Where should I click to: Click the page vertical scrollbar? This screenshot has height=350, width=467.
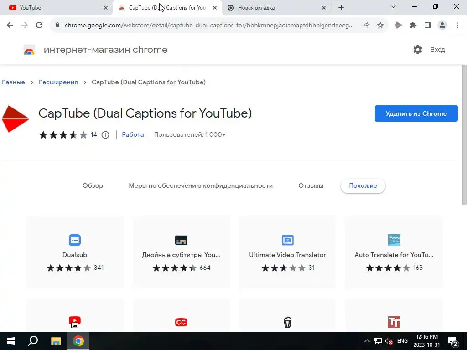464,135
